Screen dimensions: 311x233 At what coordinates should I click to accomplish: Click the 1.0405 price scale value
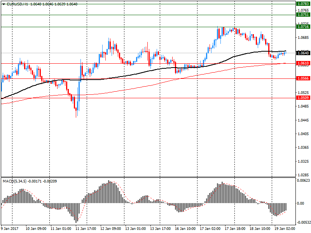(x=303, y=134)
